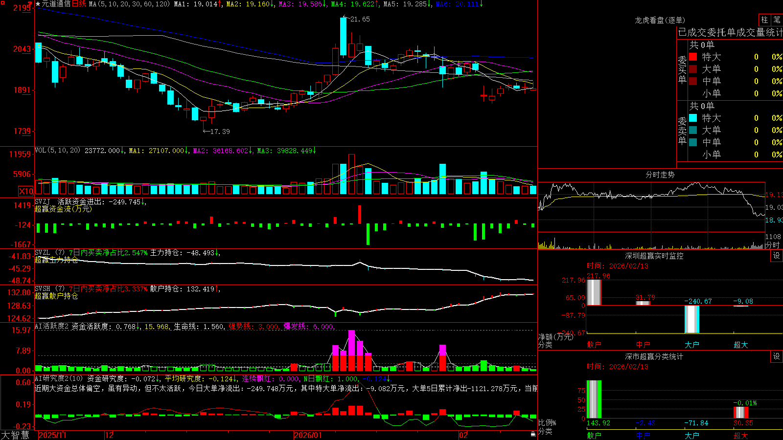Click the 散户 bar 143.92 in 分类统计

594,399
